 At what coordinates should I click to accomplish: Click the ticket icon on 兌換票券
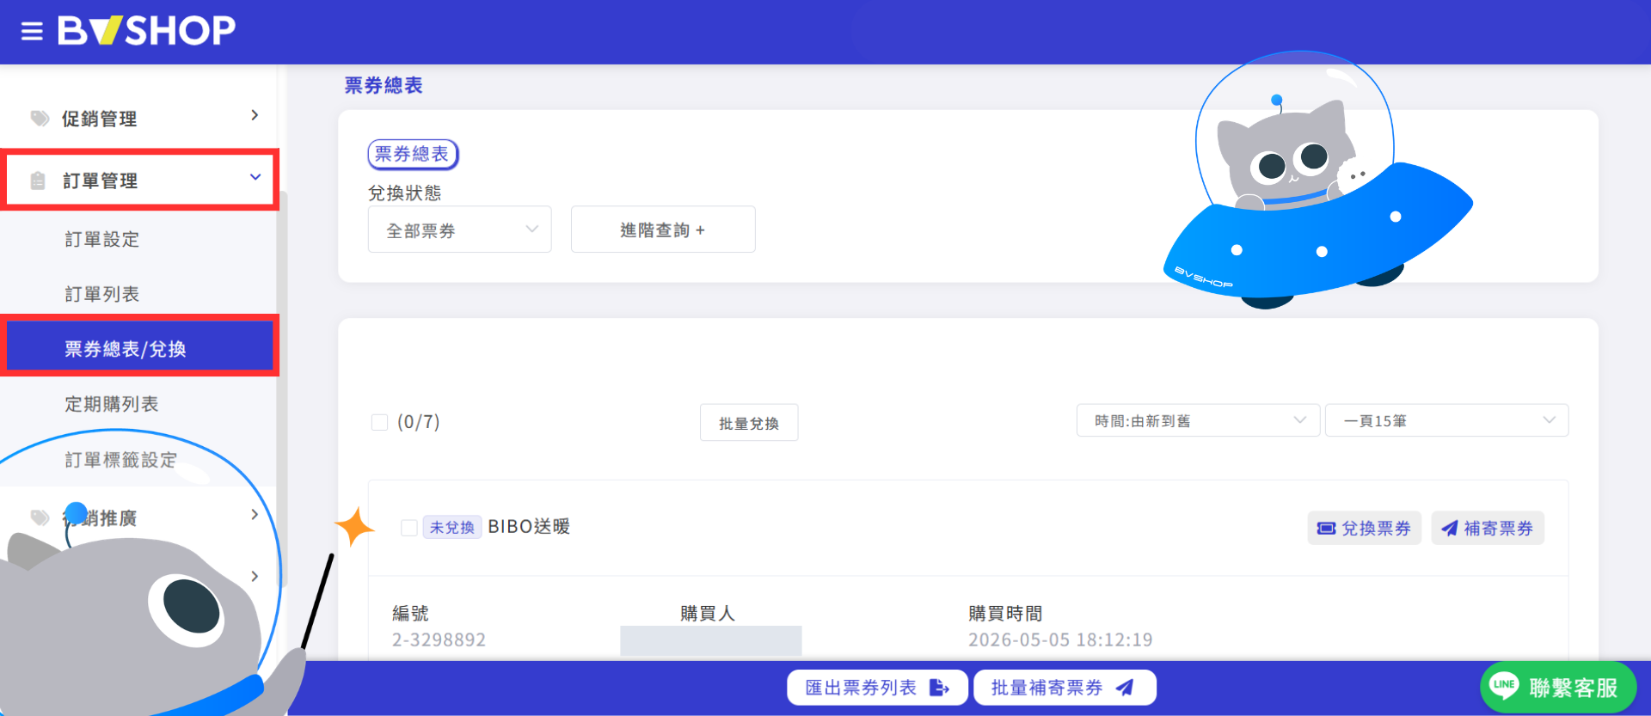1327,528
